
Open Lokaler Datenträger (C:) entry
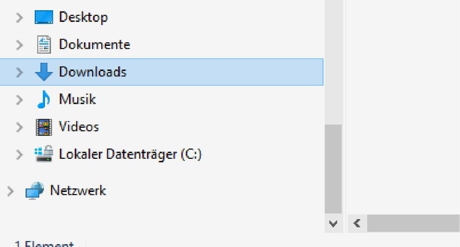[130, 155]
